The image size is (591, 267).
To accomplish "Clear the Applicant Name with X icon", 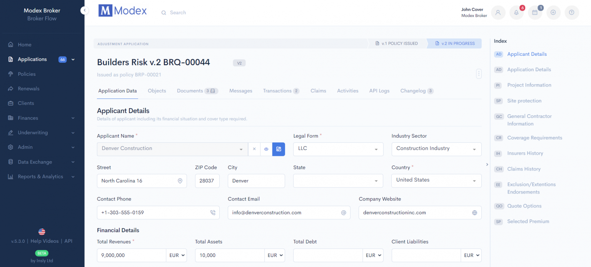I will (x=254, y=149).
